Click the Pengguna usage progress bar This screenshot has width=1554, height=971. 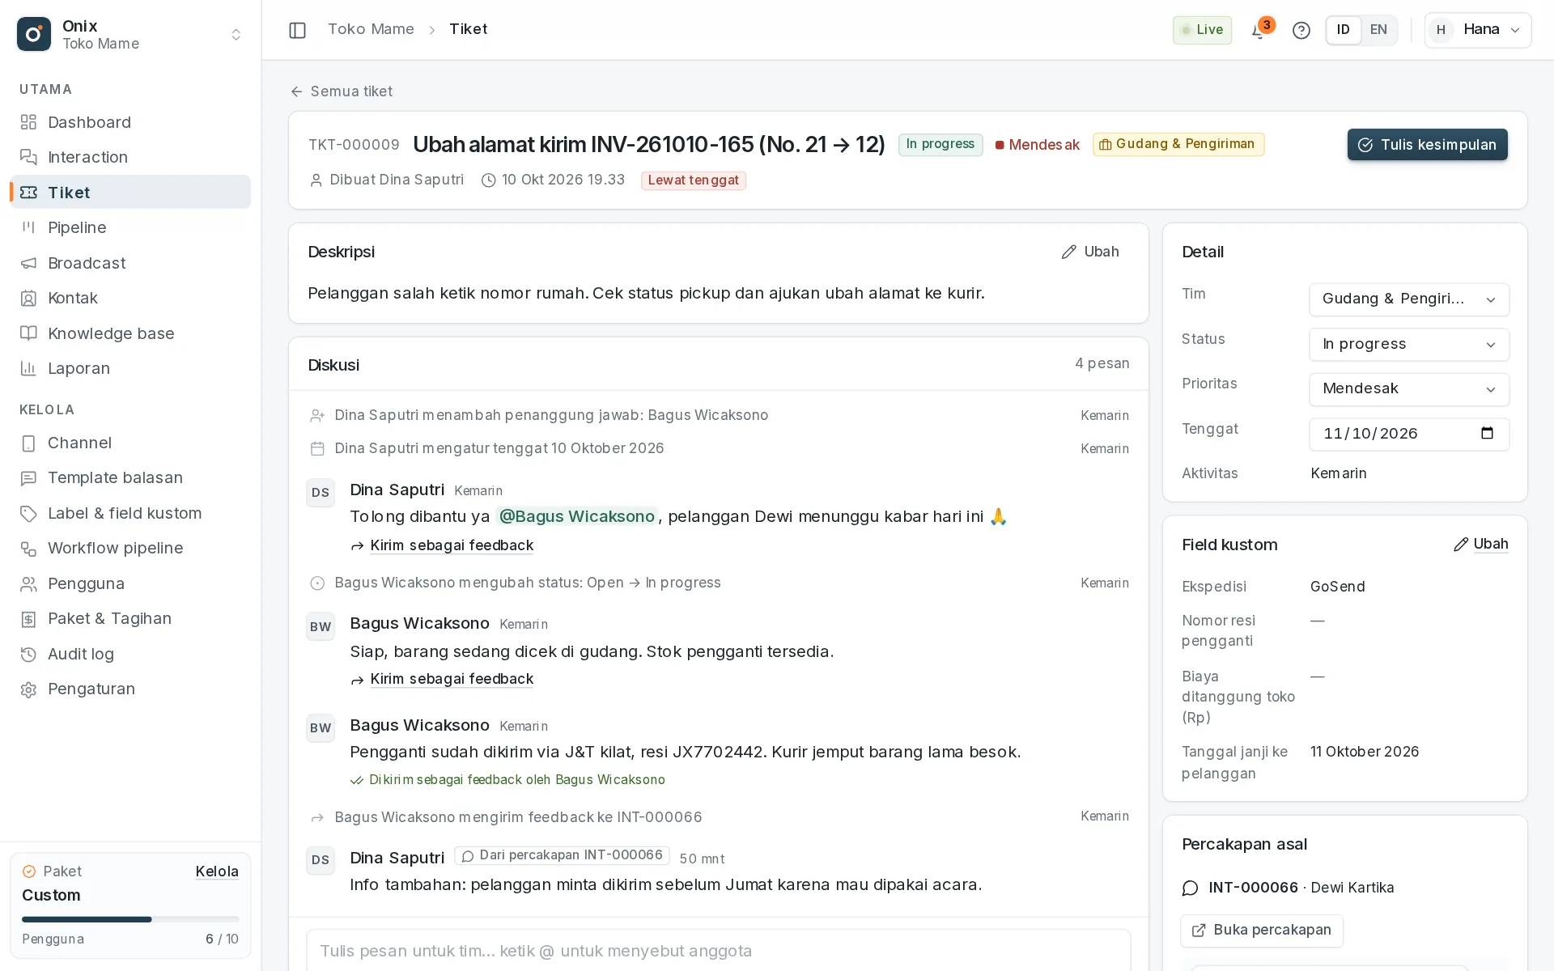pos(130,919)
